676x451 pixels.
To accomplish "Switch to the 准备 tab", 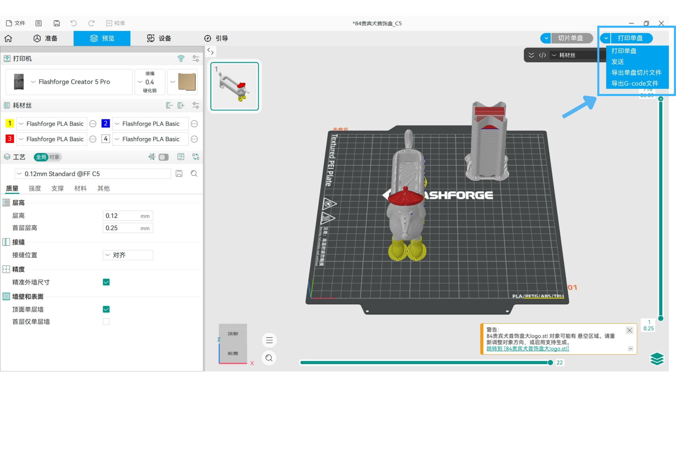I will click(45, 38).
